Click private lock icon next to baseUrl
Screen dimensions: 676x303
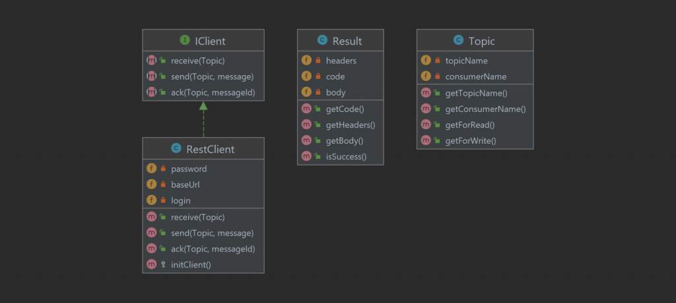[x=163, y=184]
